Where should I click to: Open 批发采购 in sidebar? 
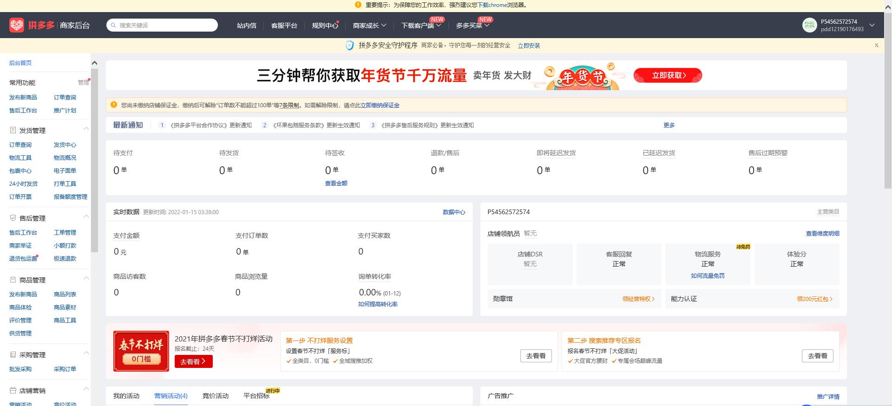[x=20, y=369]
